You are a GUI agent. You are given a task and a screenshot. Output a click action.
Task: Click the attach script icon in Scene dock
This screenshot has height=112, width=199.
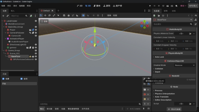pos(31,16)
